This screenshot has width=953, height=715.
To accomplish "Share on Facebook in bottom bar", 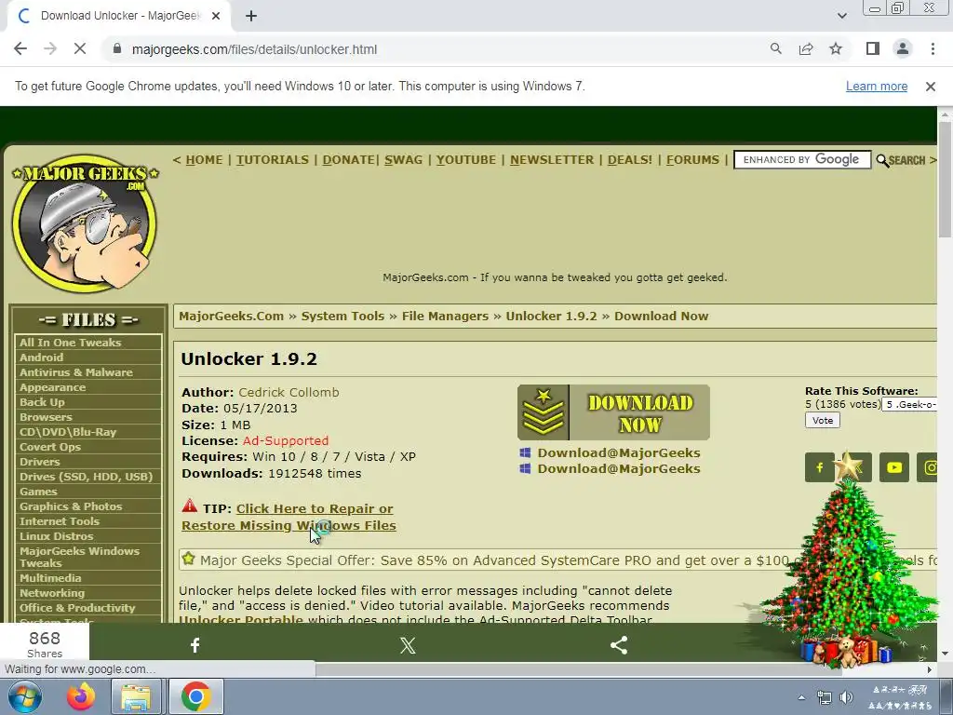I will (x=195, y=645).
